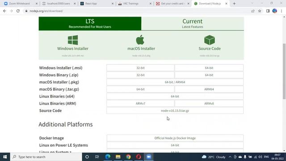
Task: Open File Explorer from taskbar
Action: [118, 157]
